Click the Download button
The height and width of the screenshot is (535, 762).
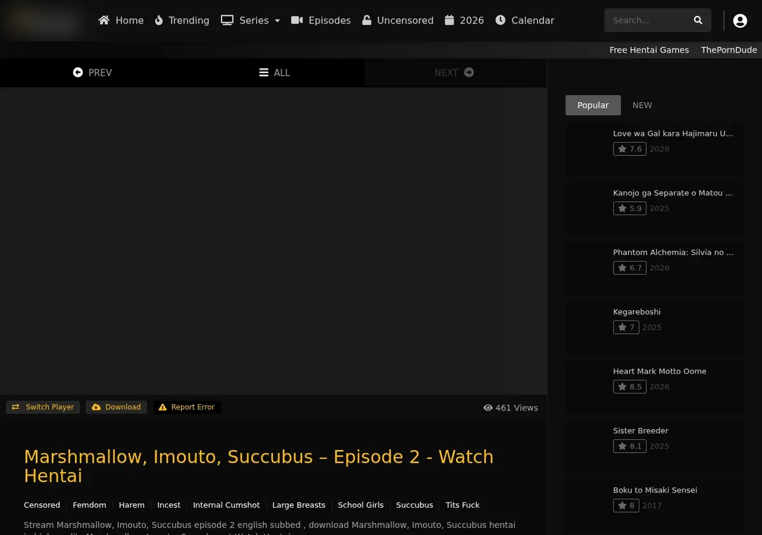[116, 407]
